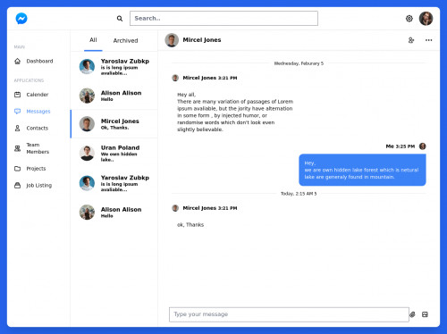Click the add contact icon in chat header
Viewport: 447px width, 334px height.
pyautogui.click(x=411, y=40)
